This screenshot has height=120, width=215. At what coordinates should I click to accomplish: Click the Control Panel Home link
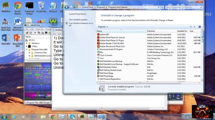click(77, 14)
